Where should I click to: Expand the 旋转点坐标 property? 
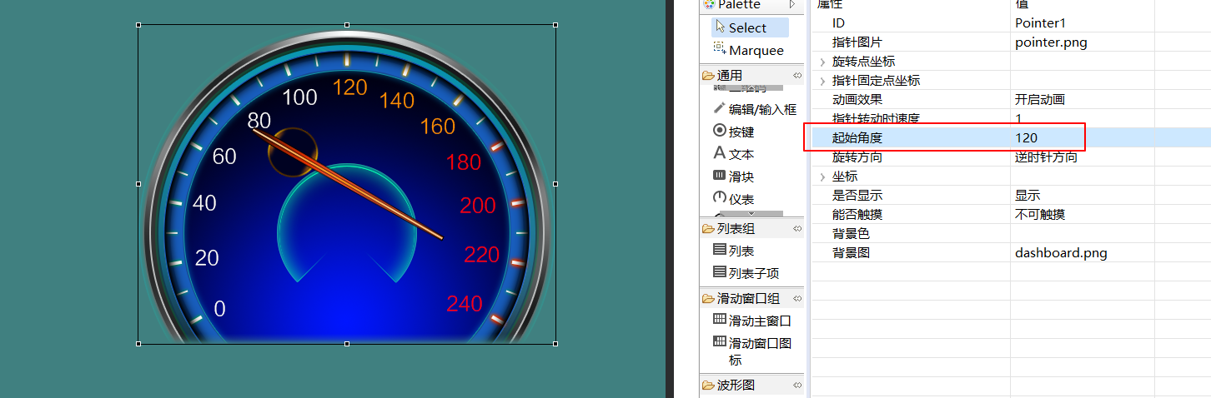822,62
